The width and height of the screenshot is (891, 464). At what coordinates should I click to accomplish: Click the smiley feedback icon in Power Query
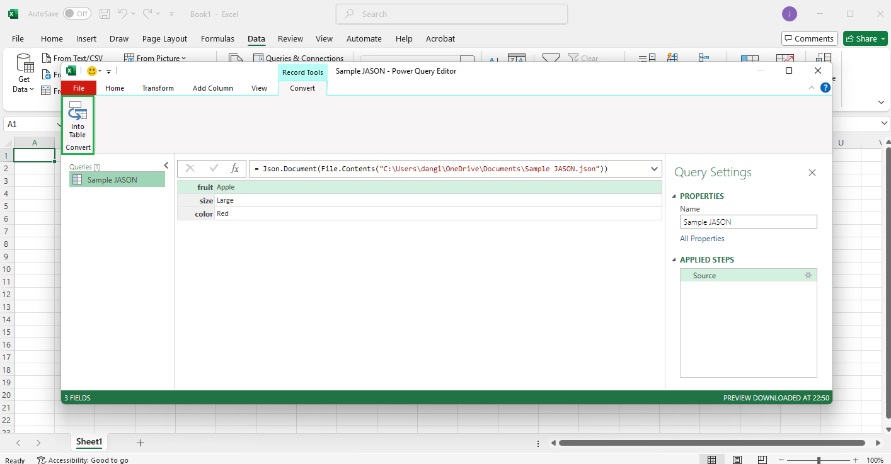(x=92, y=71)
